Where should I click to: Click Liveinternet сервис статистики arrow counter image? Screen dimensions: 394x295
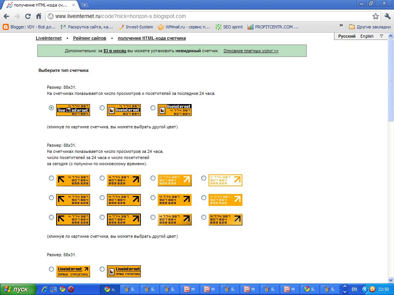73,272
